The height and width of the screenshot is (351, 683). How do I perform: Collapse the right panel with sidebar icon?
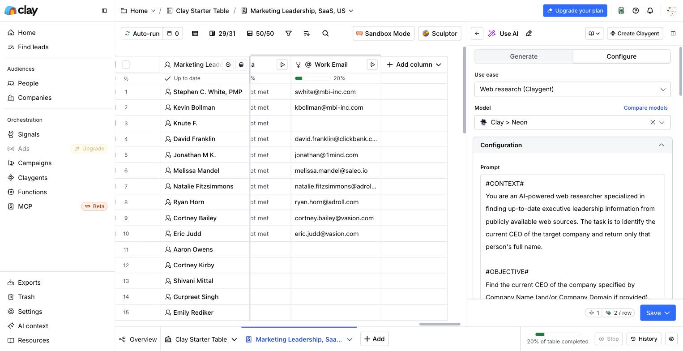tap(673, 34)
